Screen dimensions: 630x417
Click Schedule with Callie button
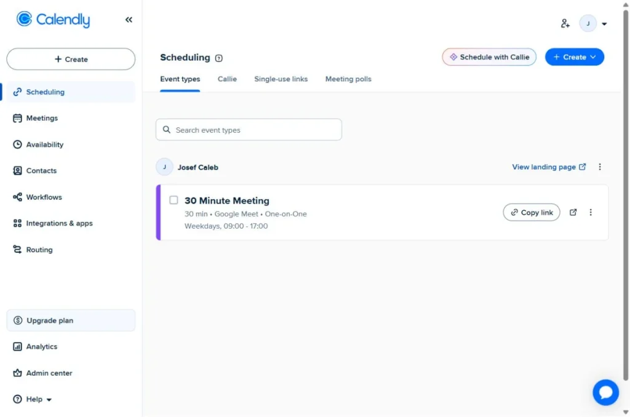click(x=489, y=57)
